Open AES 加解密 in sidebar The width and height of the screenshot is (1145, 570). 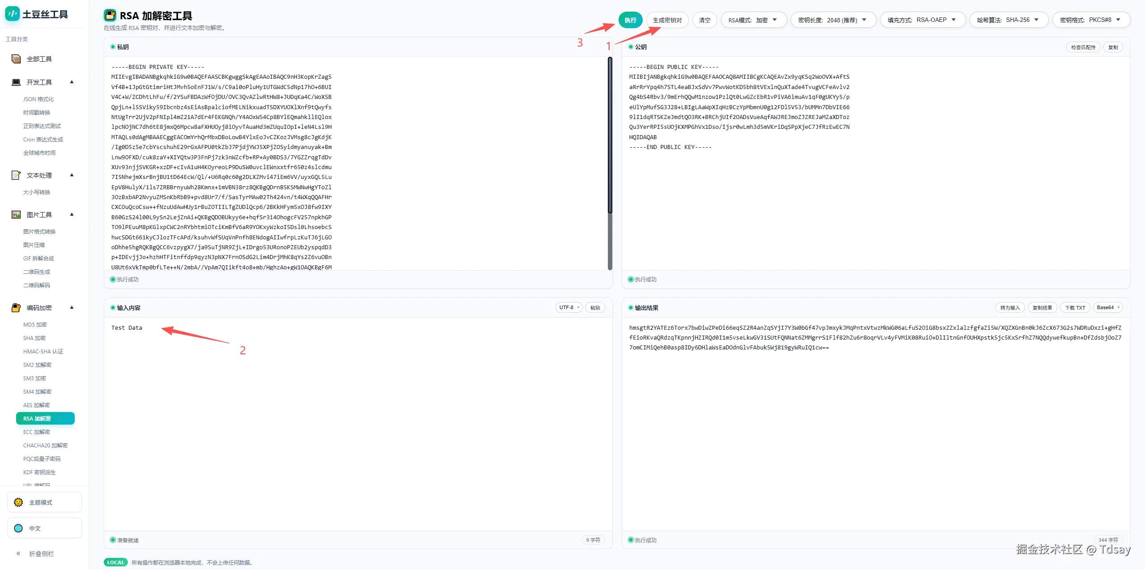point(37,405)
